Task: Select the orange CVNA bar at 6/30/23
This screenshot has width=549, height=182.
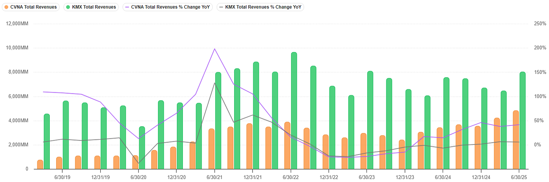Action: pos(363,151)
